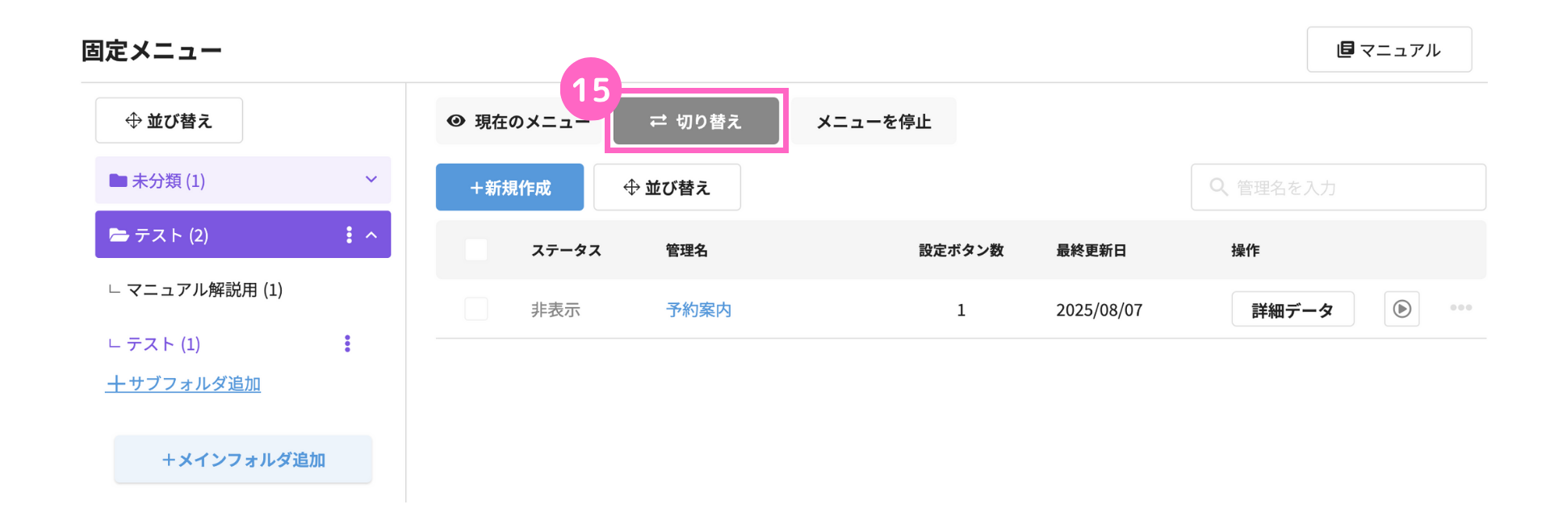Expand the 未分類 (1) folder chevron

[x=371, y=179]
